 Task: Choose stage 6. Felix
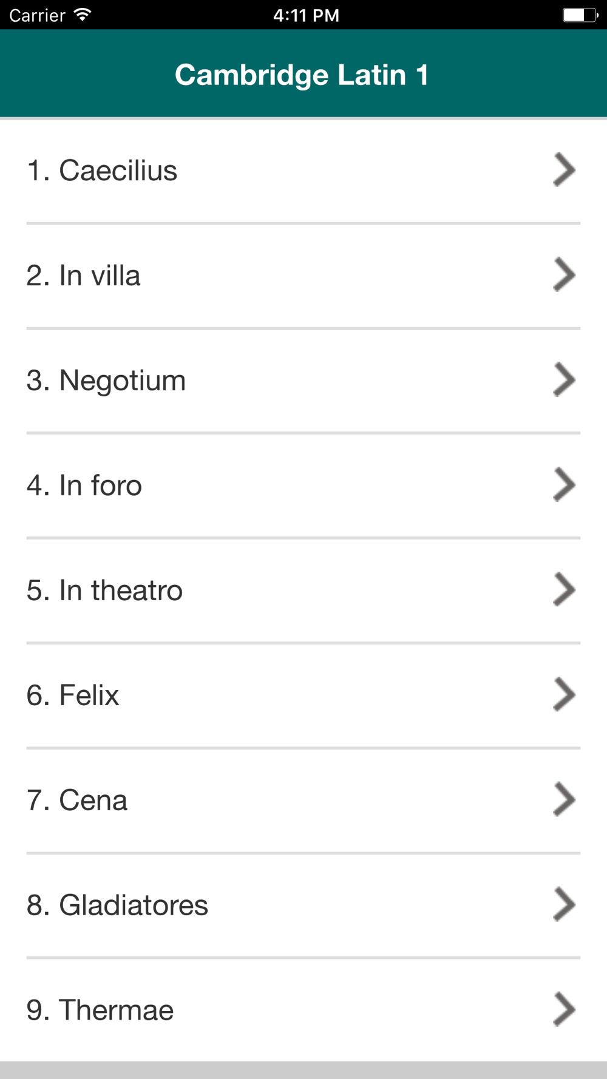[x=303, y=695]
